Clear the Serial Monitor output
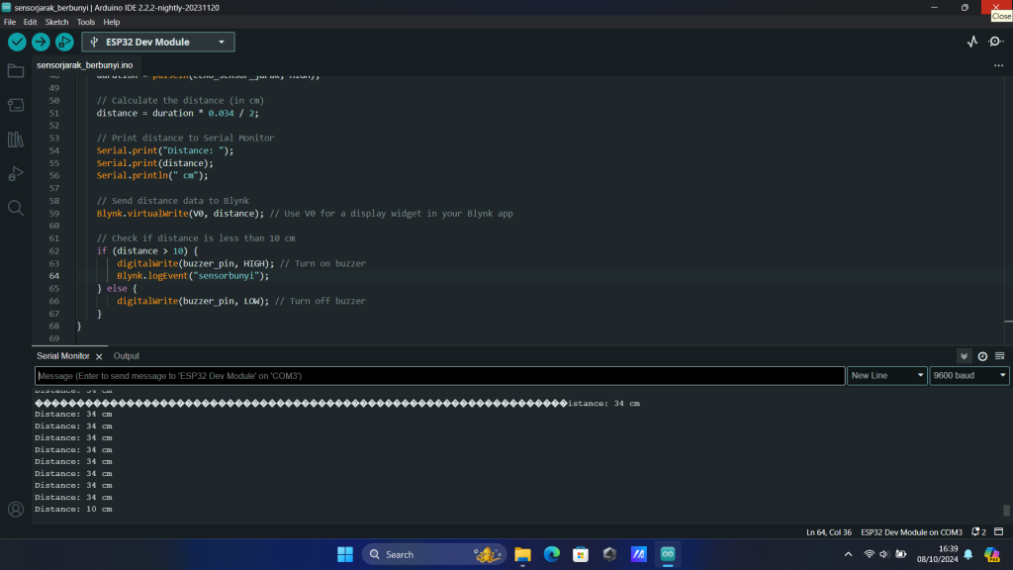Screen dimensions: 1013x570 pos(1000,356)
